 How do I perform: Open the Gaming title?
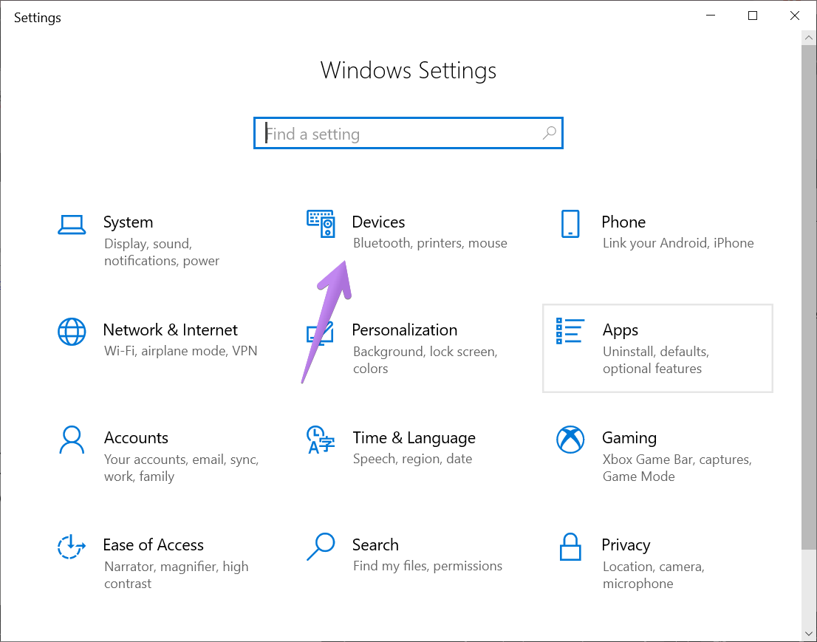[629, 438]
